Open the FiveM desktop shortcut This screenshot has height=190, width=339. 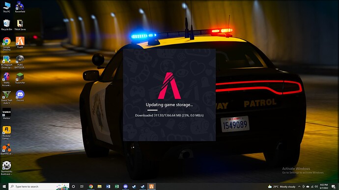pos(20,42)
